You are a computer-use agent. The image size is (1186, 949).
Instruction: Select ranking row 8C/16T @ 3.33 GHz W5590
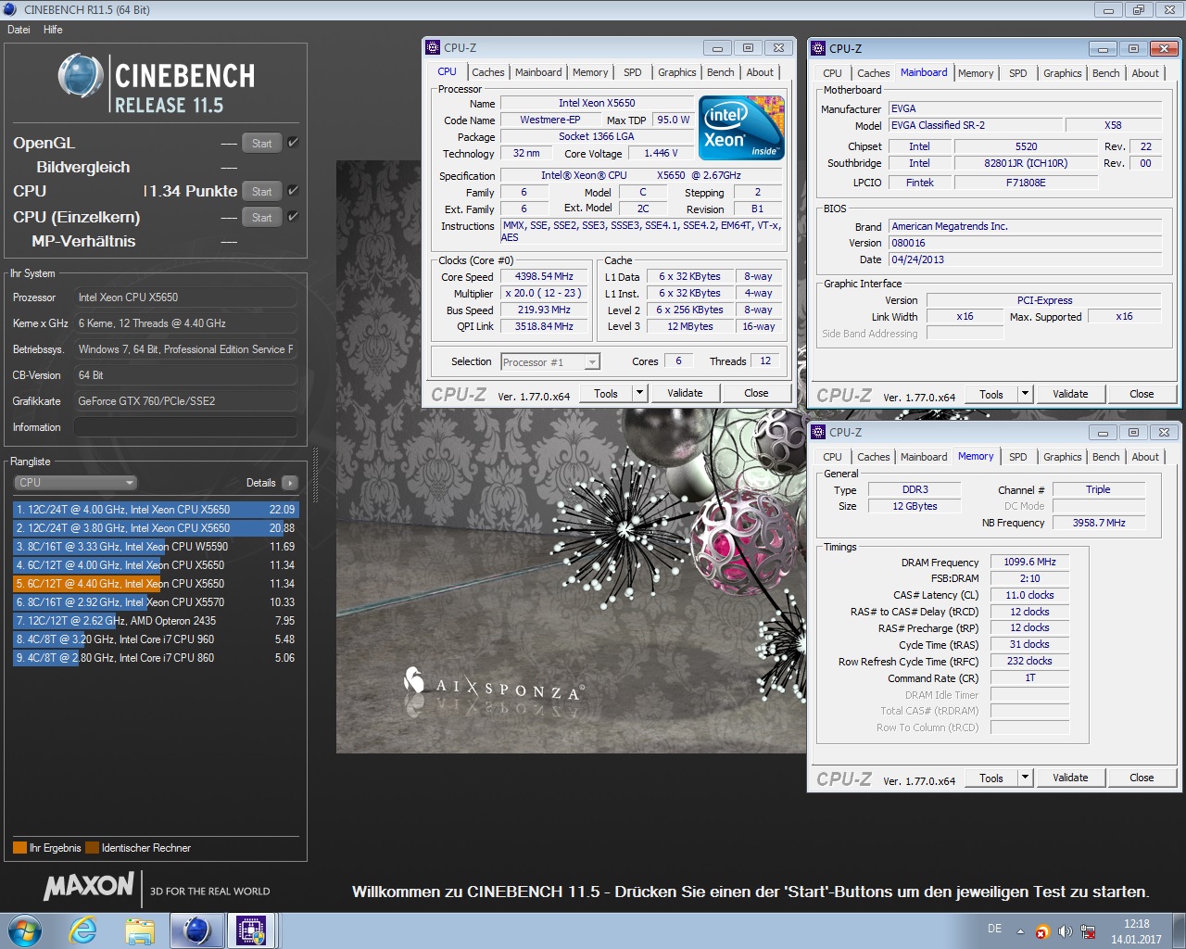point(156,547)
